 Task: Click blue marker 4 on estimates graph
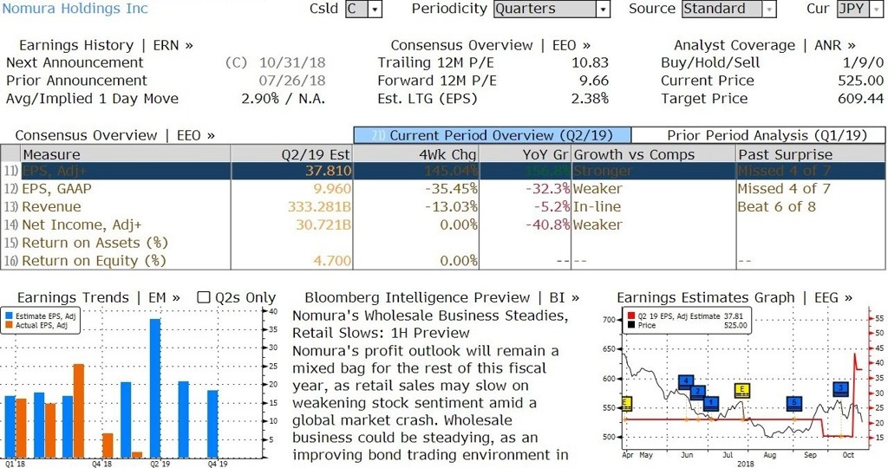point(686,381)
